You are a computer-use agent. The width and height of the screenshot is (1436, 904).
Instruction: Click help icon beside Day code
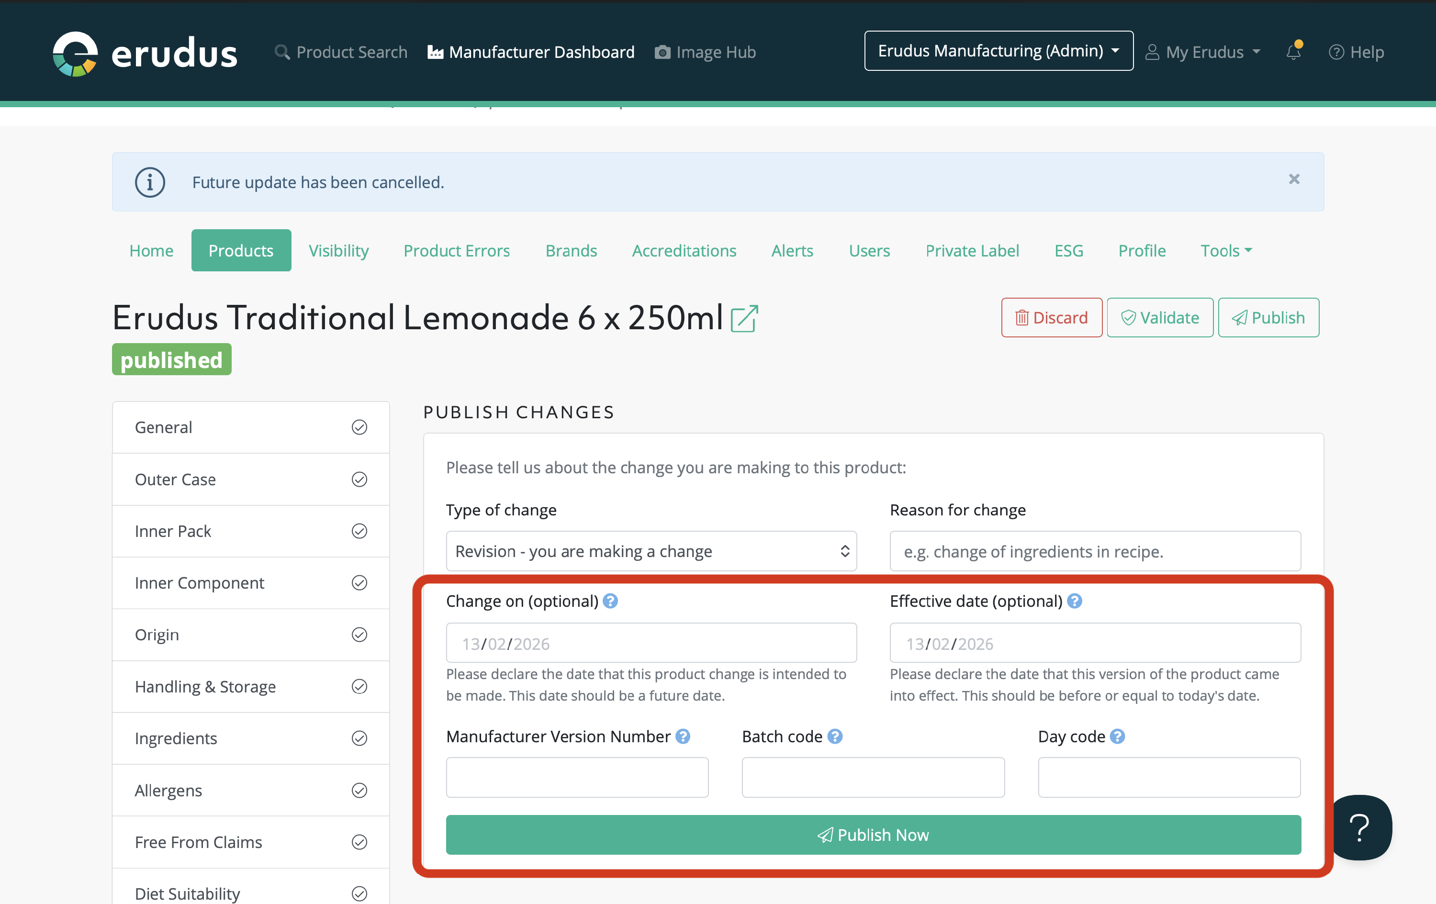pyautogui.click(x=1118, y=737)
